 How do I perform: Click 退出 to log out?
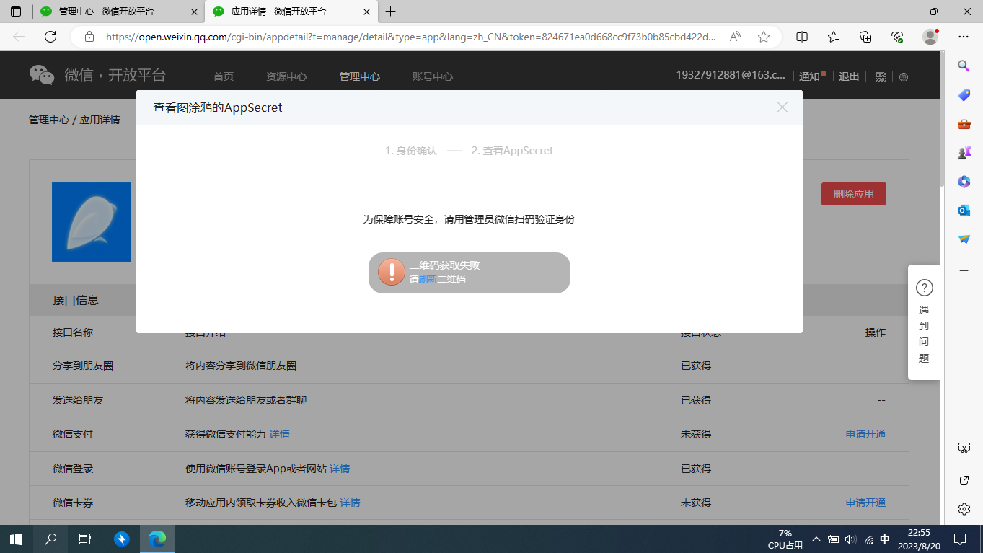click(x=849, y=76)
